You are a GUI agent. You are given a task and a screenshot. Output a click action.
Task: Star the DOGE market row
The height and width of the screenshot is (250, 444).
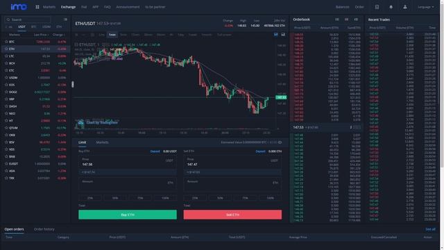coord(6,92)
